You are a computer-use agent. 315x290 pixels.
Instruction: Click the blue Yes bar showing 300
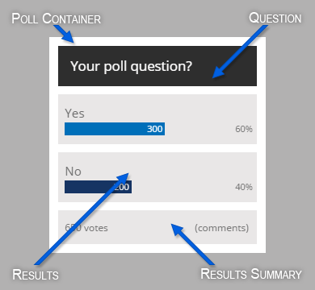click(115, 129)
